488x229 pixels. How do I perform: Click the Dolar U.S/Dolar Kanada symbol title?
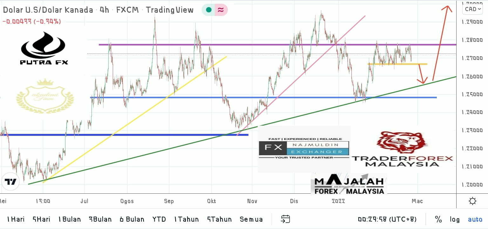(x=48, y=10)
